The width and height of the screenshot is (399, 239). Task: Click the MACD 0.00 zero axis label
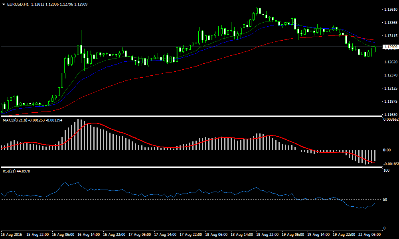pos(387,150)
